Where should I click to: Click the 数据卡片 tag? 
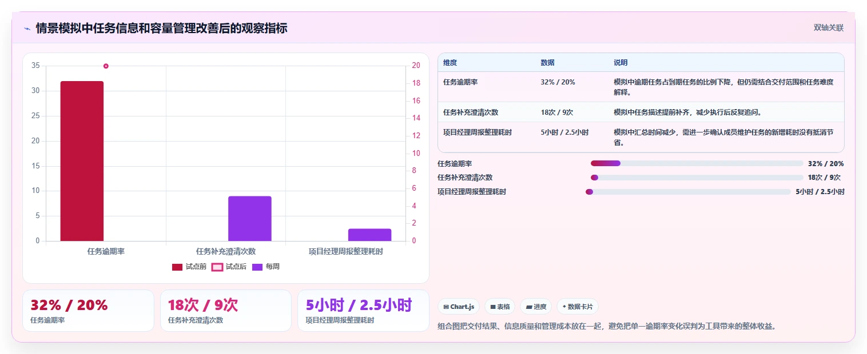pos(578,307)
